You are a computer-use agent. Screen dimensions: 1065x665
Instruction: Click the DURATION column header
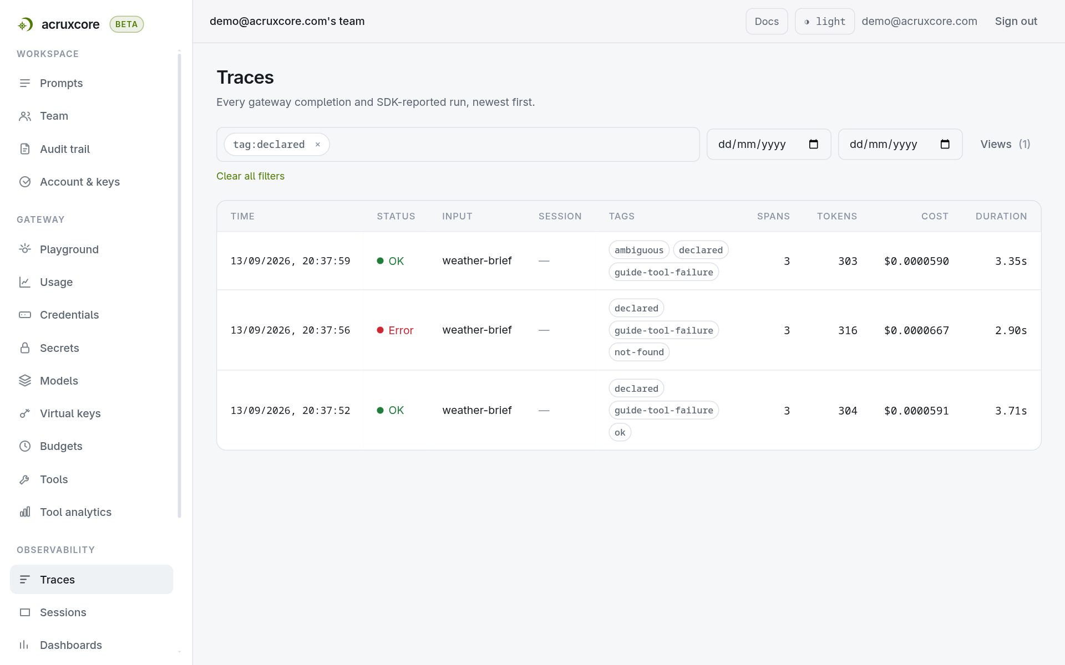coord(1001,216)
